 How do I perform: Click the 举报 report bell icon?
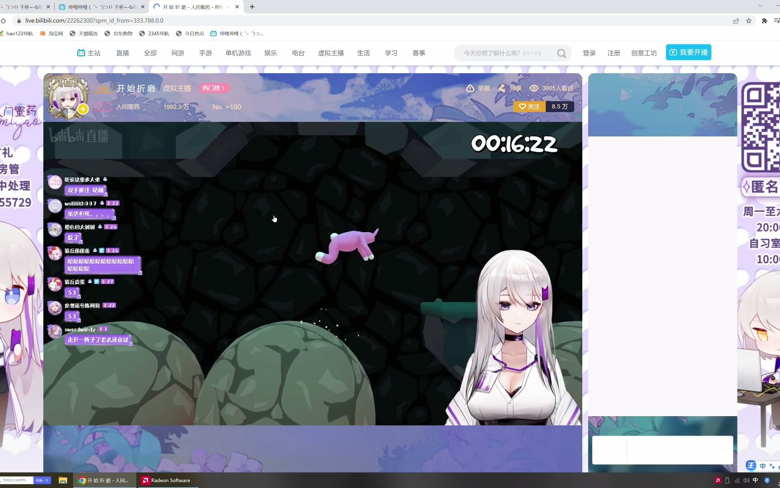pyautogui.click(x=470, y=88)
